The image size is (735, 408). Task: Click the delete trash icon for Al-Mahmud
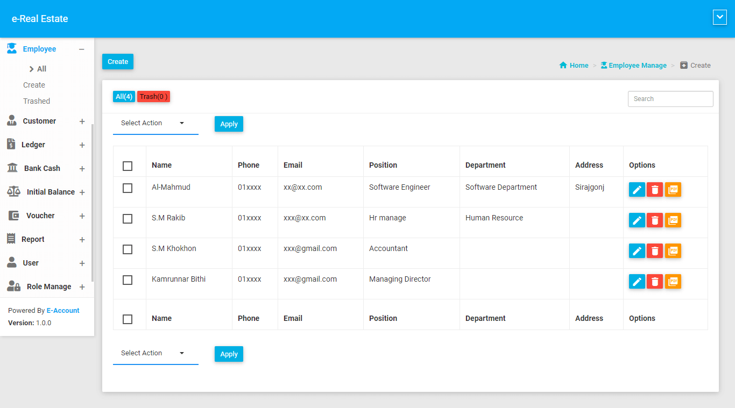(x=654, y=190)
